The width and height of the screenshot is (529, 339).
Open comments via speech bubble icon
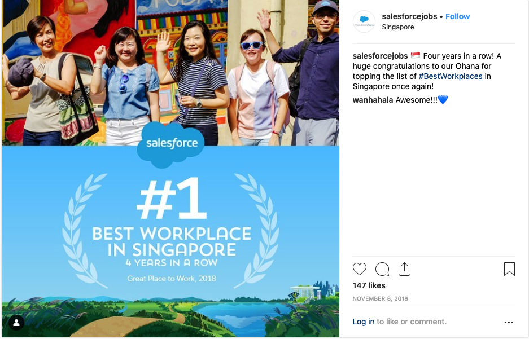382,269
